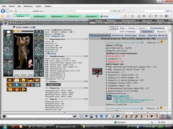This screenshot has width=173, height=129.
Task: Open the Файл menu
Action: (4, 6)
